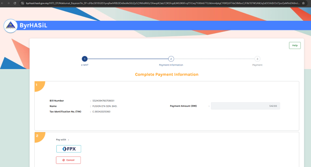
Task: Click the orange section 1 badge
Action: point(38,85)
